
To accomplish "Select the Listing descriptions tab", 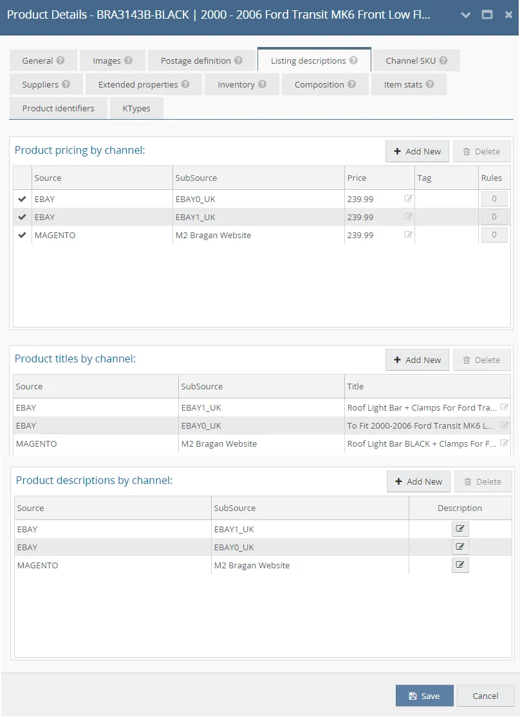I will [x=314, y=61].
